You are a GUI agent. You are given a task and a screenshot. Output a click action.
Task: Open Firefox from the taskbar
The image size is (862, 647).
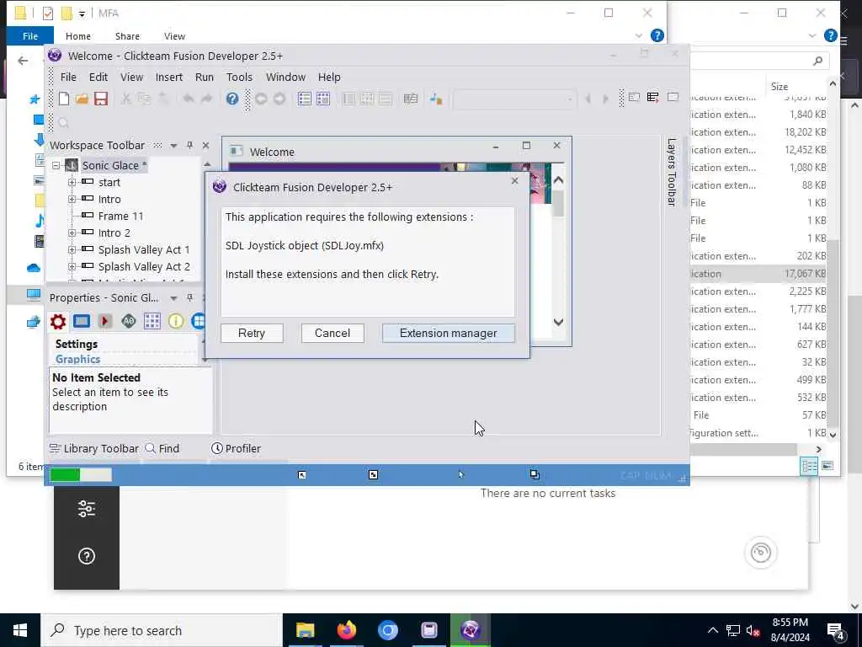click(x=346, y=630)
